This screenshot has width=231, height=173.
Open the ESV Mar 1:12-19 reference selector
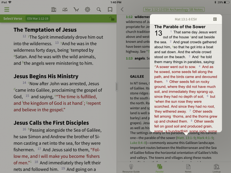[x=38, y=18]
